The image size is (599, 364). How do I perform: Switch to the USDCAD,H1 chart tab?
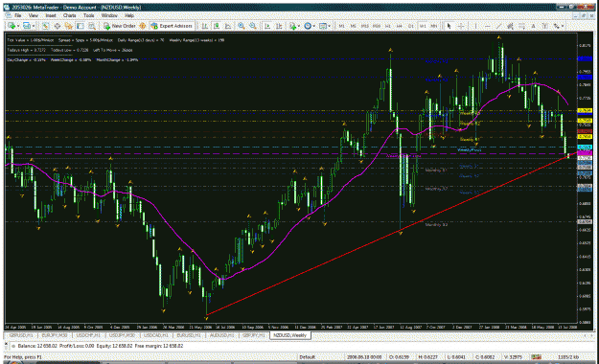pos(155,335)
